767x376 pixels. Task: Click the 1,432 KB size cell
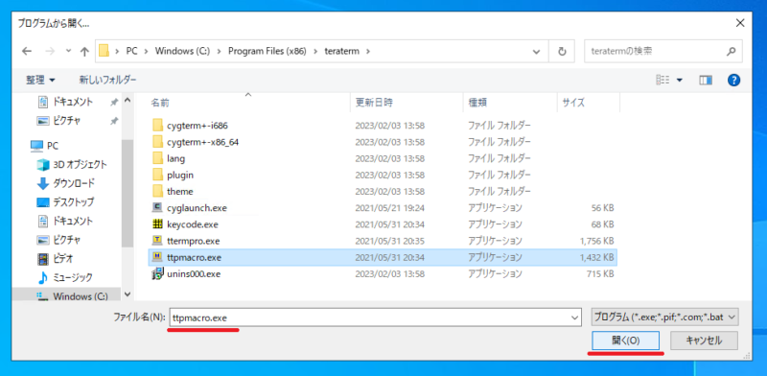click(596, 257)
